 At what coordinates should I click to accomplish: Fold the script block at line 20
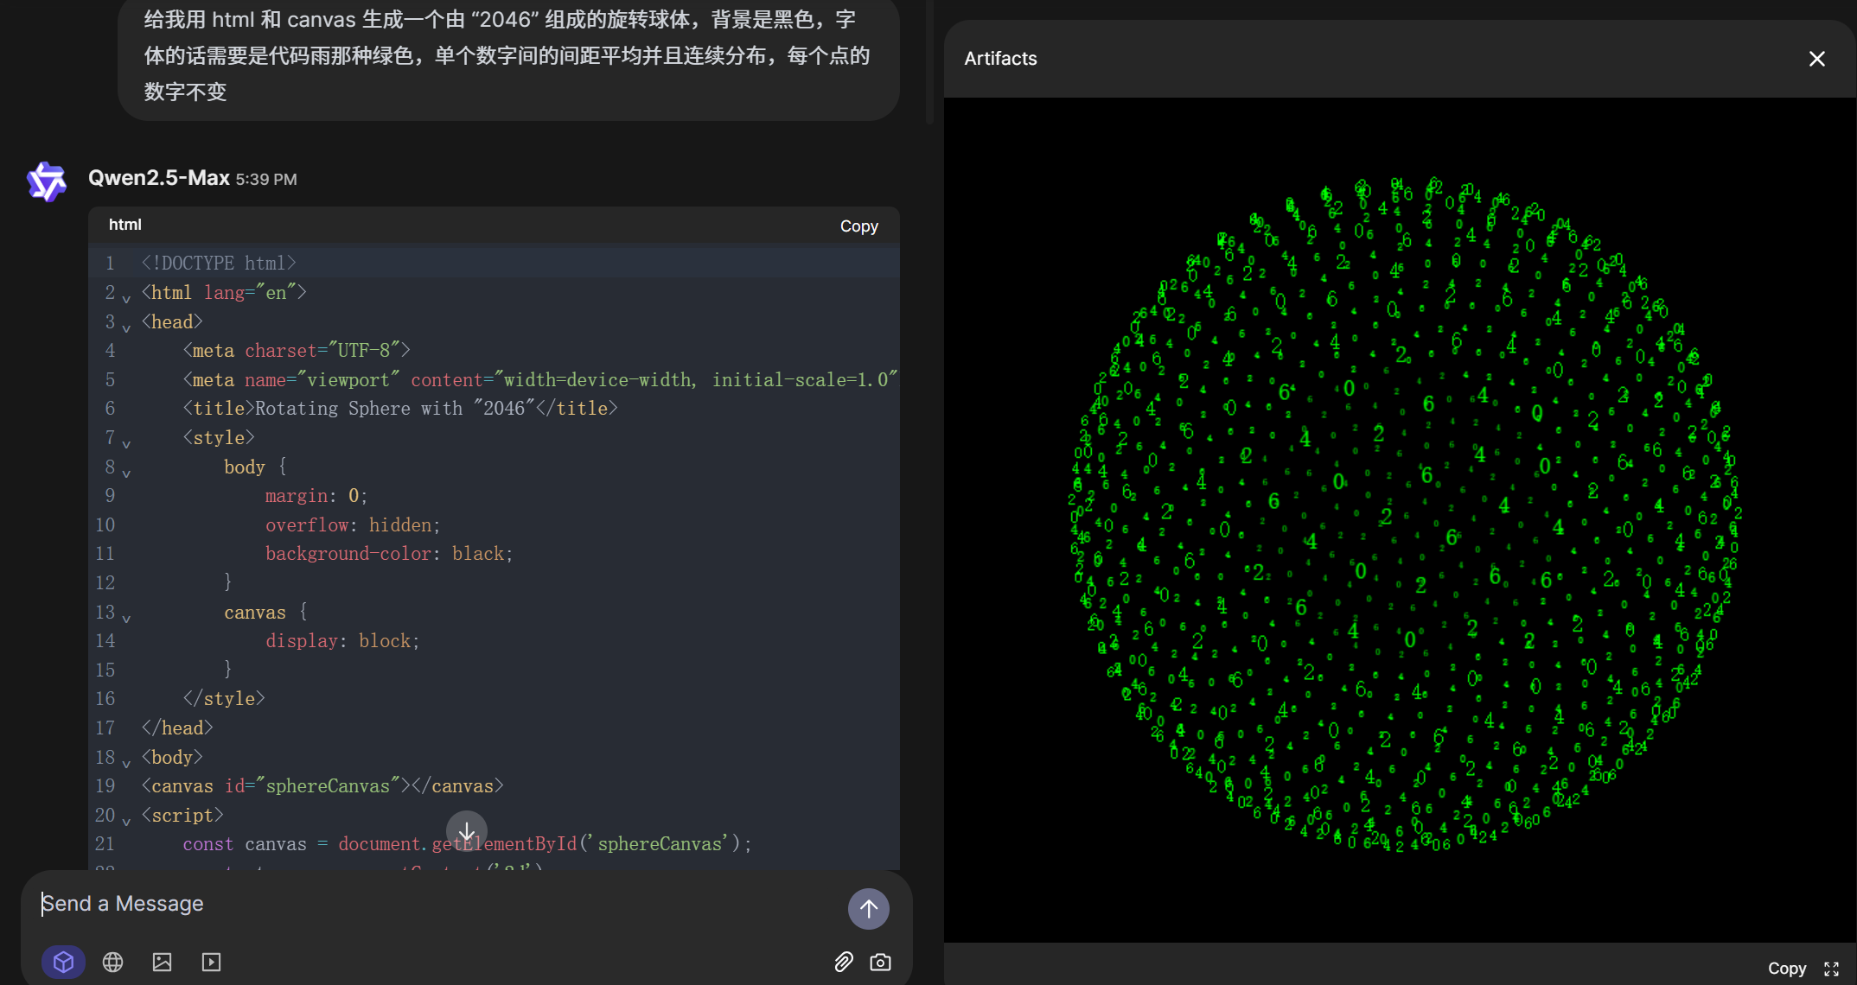click(126, 821)
